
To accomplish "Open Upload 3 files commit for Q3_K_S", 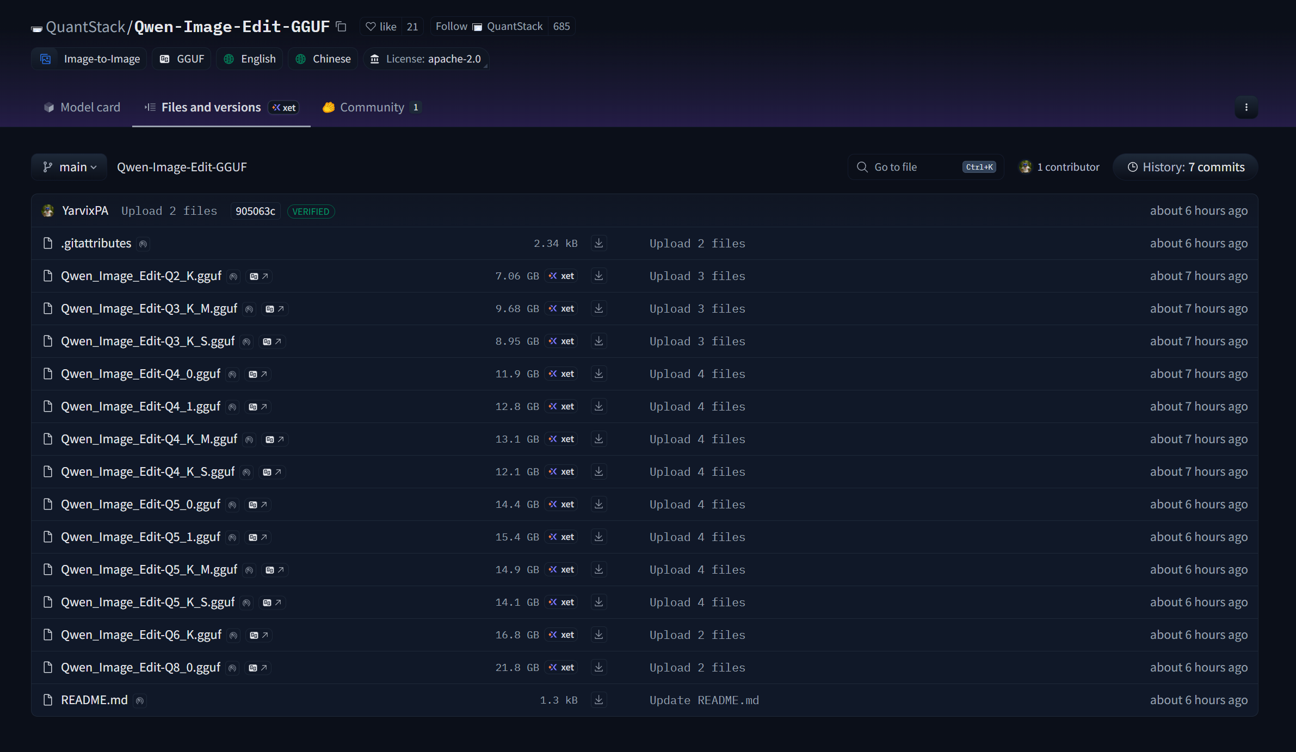I will pos(698,341).
